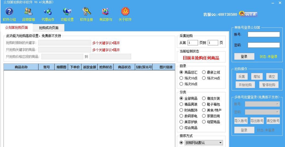The width and height of the screenshot is (285, 147).
Task: Click the 商品名称 column header
Action: (21, 67)
